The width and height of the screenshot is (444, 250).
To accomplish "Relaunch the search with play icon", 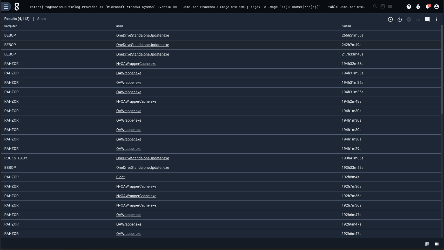I will pyautogui.click(x=390, y=19).
